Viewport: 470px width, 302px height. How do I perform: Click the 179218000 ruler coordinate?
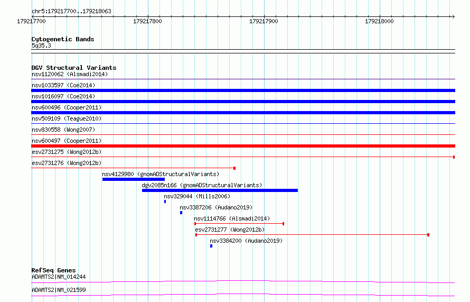pos(379,21)
